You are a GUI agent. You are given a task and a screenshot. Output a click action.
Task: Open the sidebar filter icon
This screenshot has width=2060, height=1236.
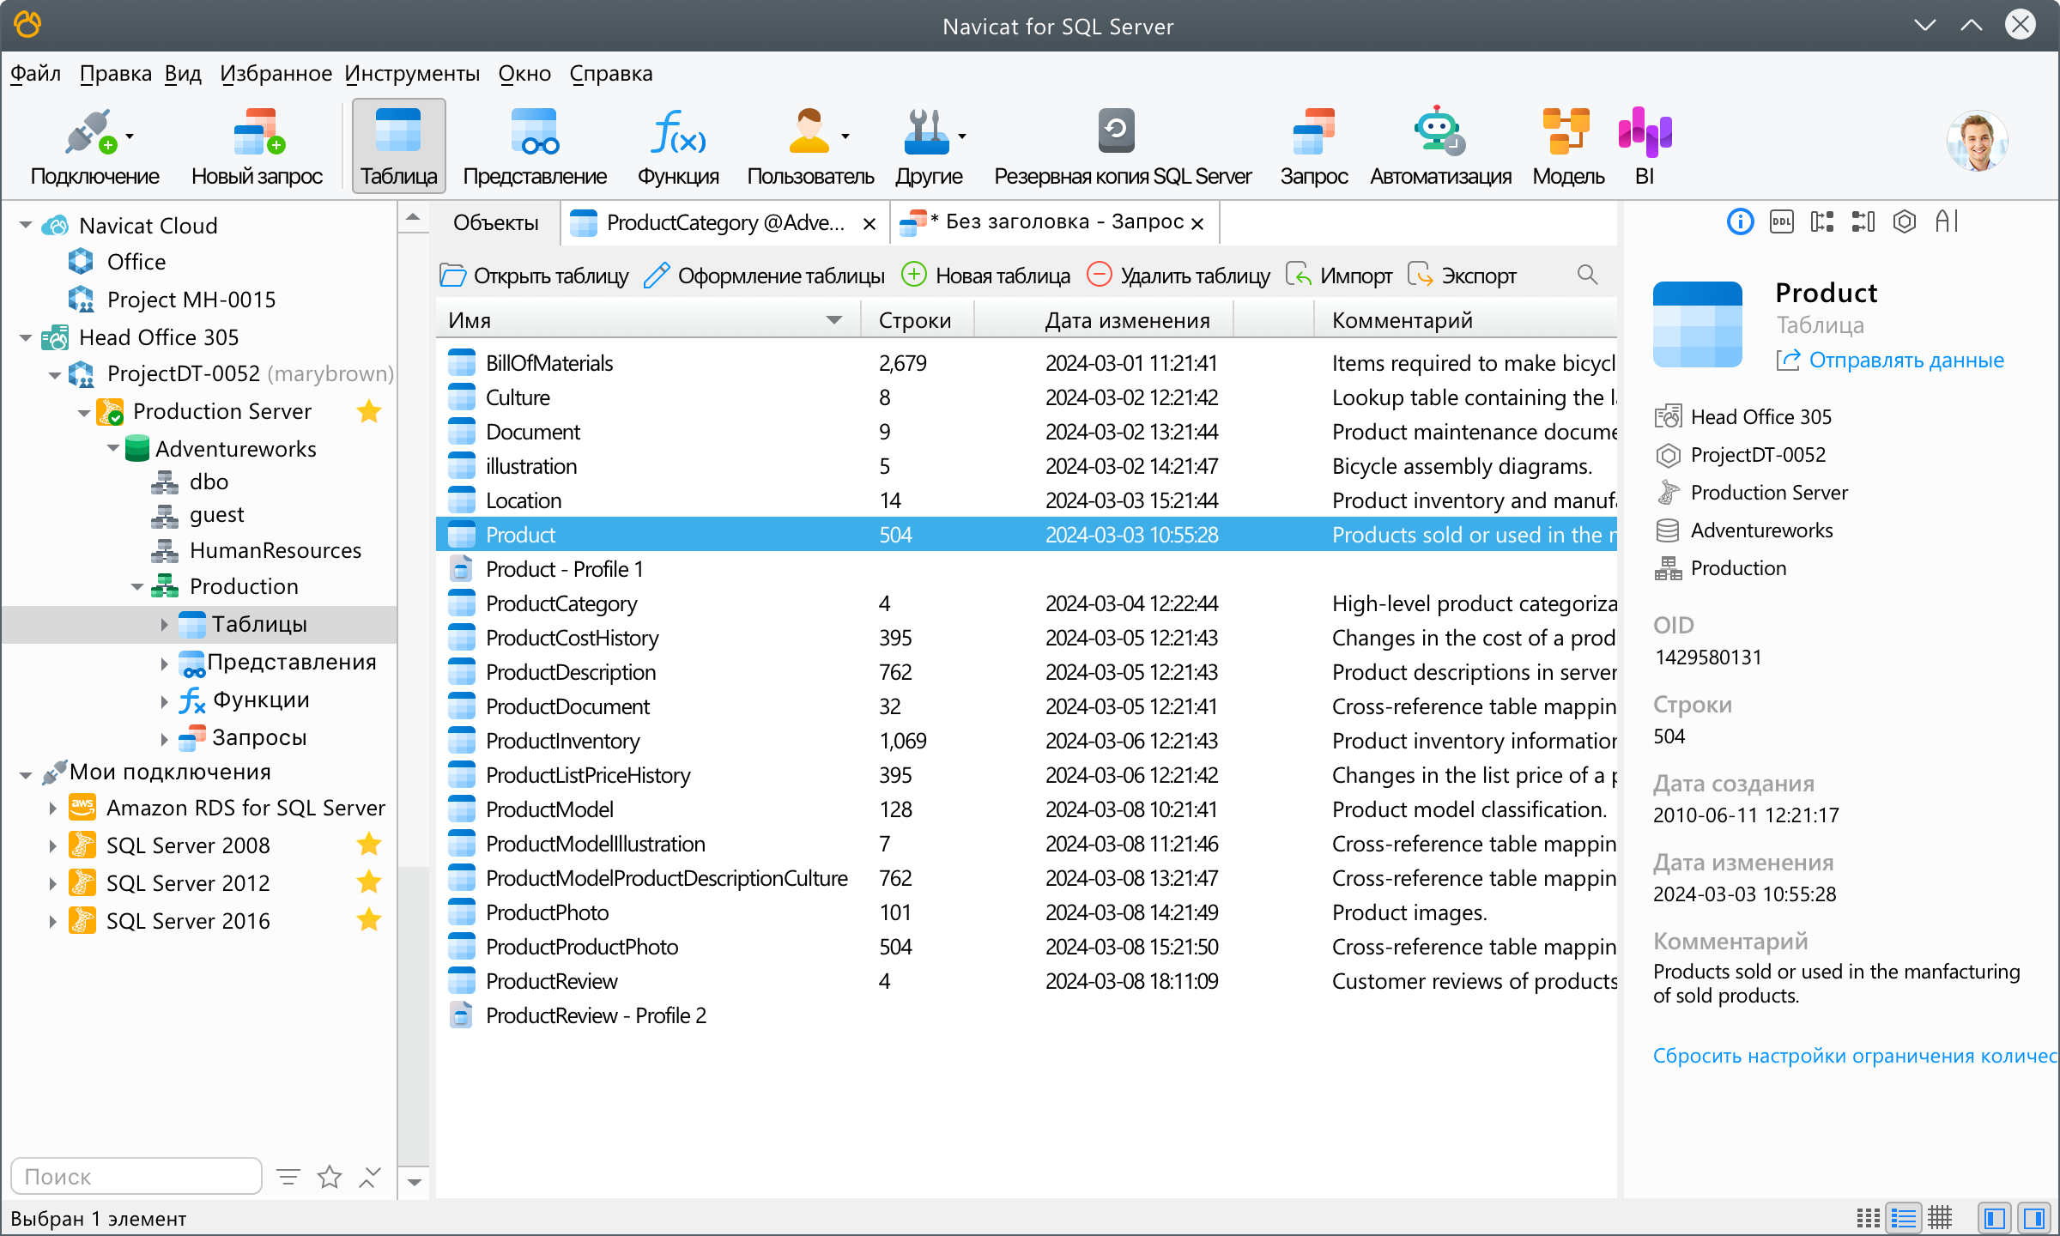click(x=288, y=1177)
